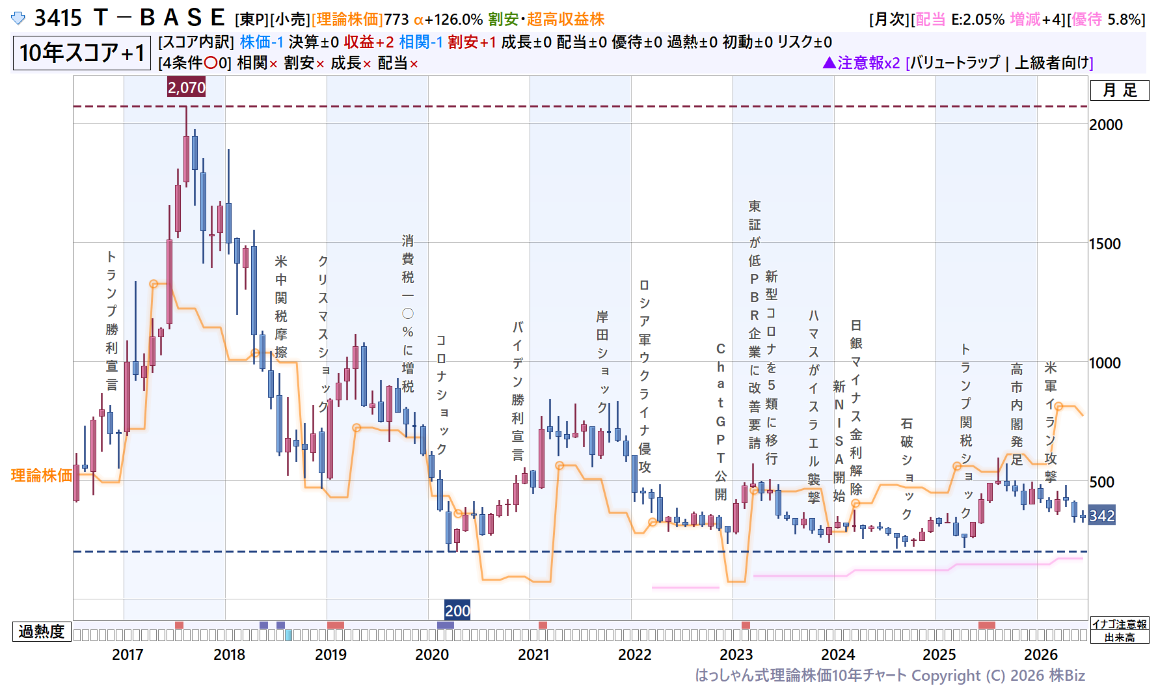The image size is (1158, 686).
Task: Click the red circle in 4条件 indicator
Action: tap(210, 63)
